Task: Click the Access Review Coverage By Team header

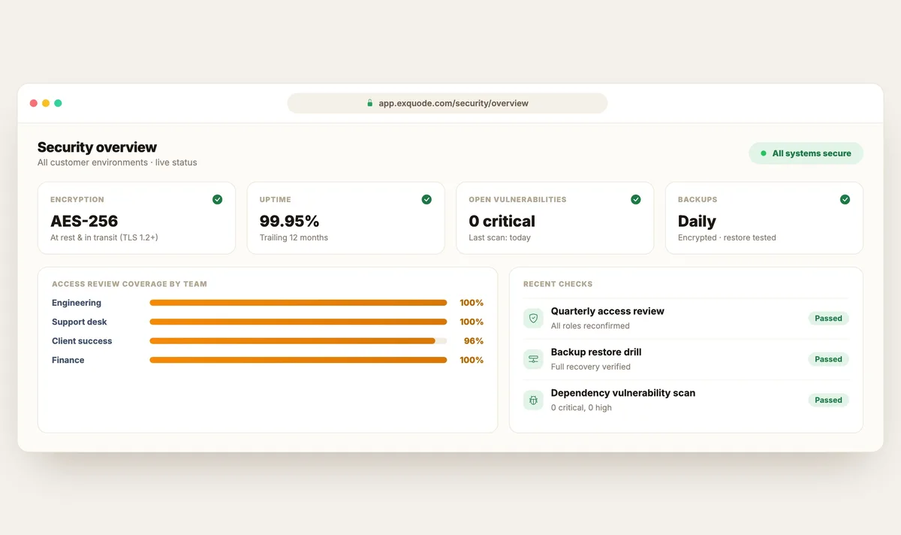Action: click(x=129, y=284)
